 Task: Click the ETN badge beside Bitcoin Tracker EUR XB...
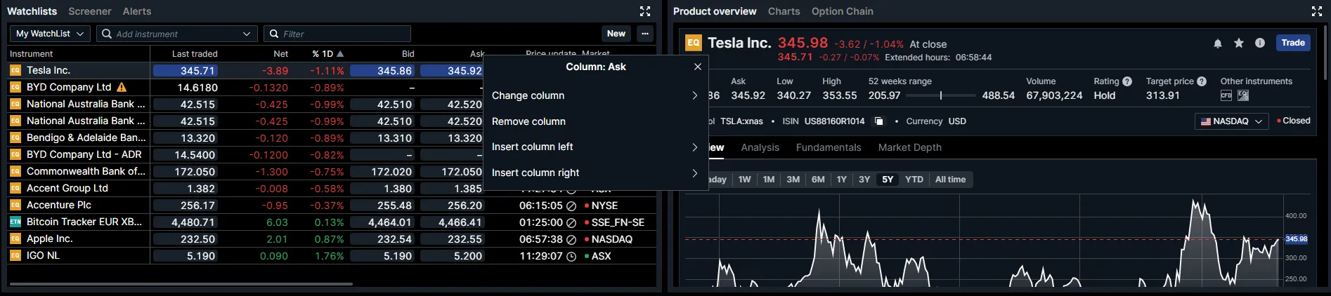15,222
